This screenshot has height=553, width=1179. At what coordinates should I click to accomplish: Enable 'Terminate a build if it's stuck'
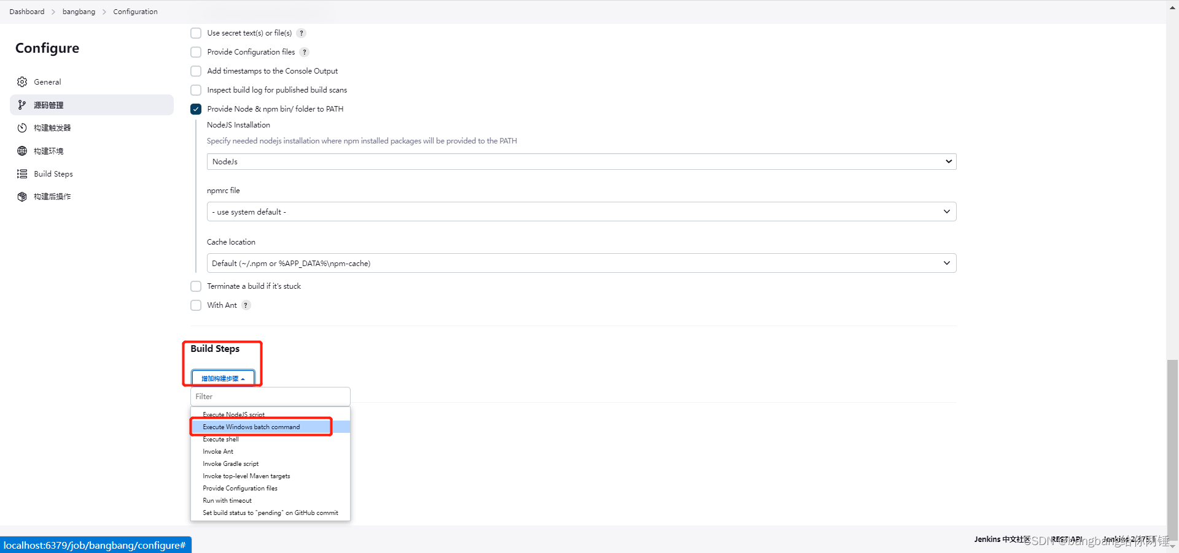(x=195, y=286)
